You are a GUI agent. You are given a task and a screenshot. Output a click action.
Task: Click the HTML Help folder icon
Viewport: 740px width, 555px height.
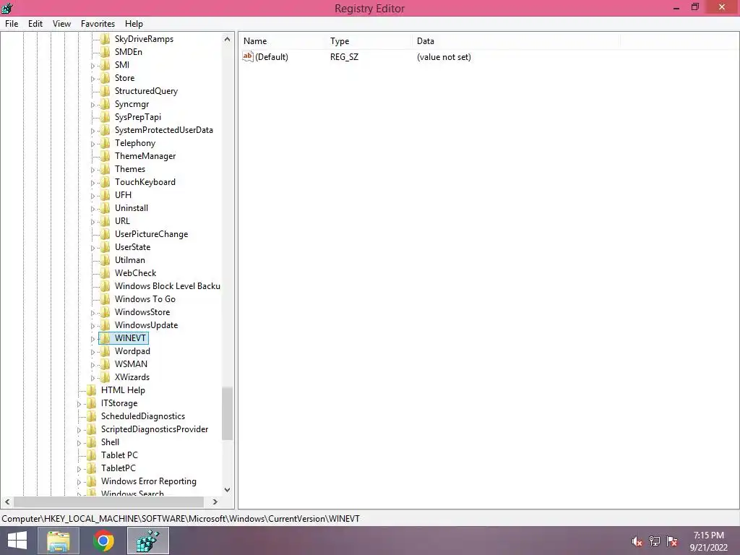[92, 390]
